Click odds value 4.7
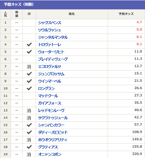 coord(139,22)
